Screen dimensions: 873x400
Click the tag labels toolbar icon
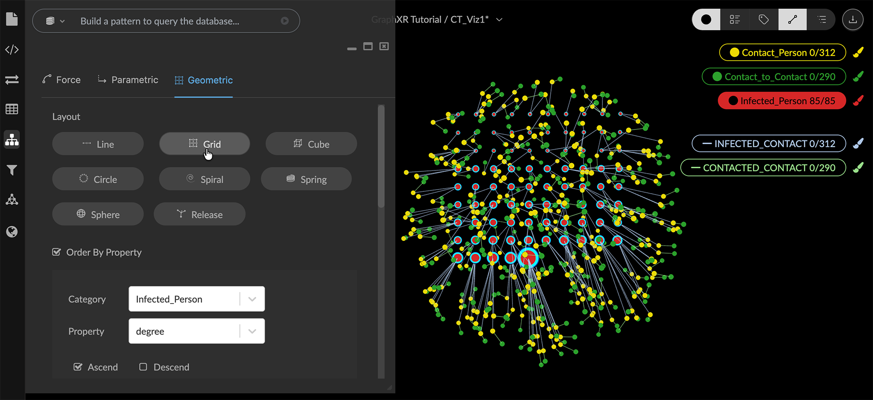coord(763,20)
